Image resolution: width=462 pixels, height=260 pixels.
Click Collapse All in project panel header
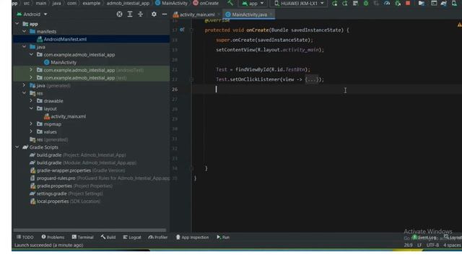(x=140, y=14)
